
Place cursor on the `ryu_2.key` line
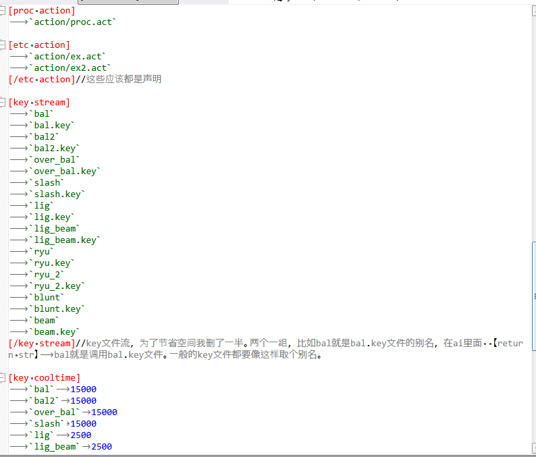click(x=58, y=286)
